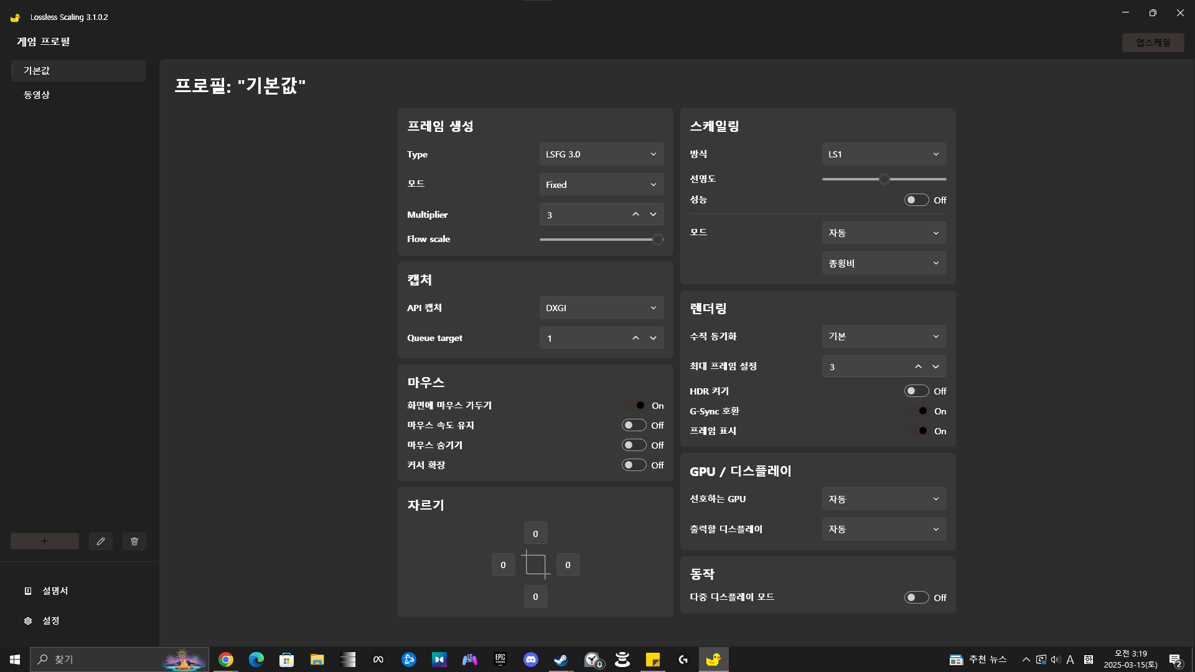Image resolution: width=1195 pixels, height=672 pixels.
Task: Open Discord from the taskbar
Action: coord(530,660)
